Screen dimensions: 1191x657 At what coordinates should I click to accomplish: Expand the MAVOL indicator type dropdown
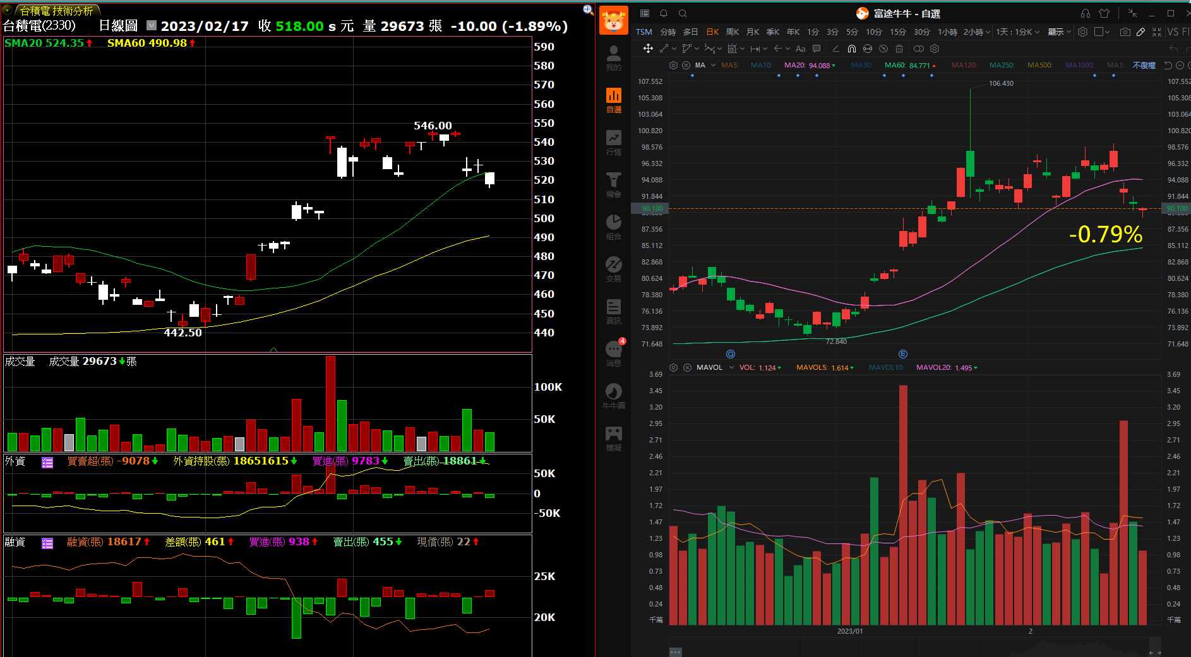[x=731, y=367]
